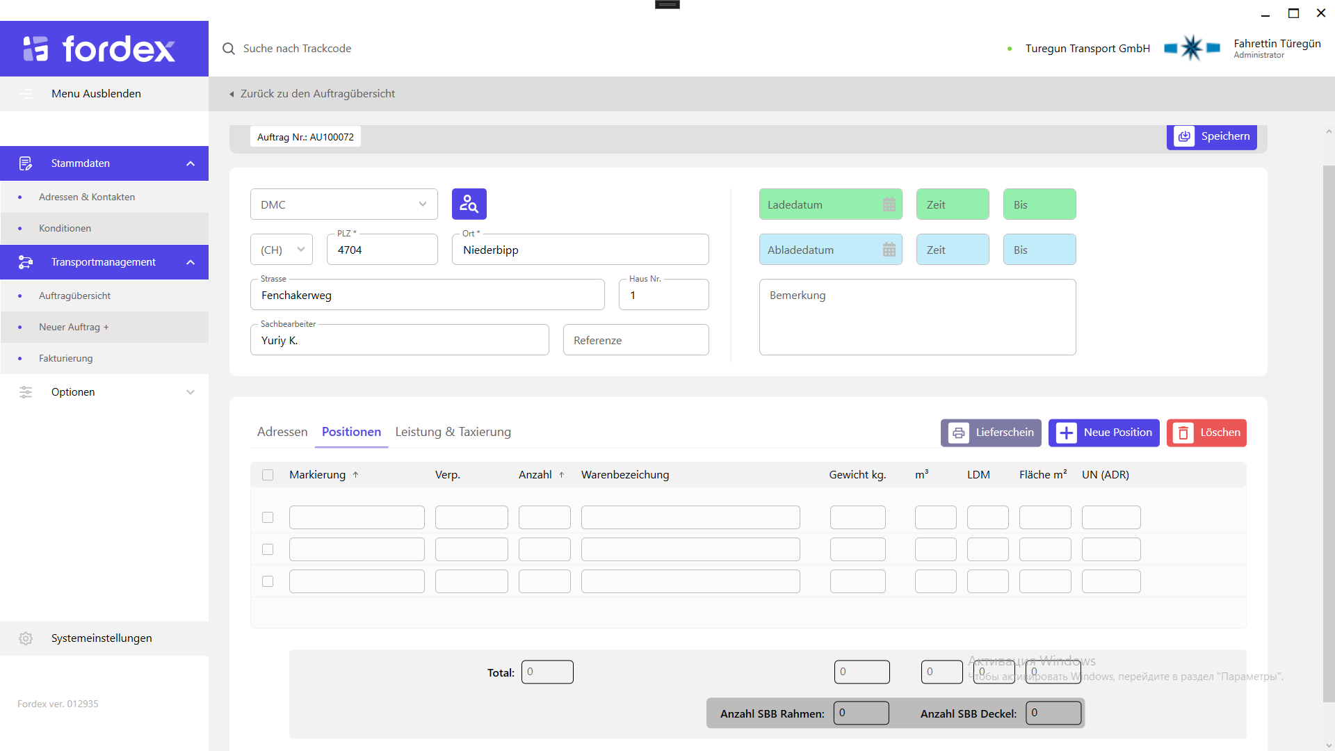Toggle the select-all checkbox in table header
1335x751 pixels.
[268, 475]
